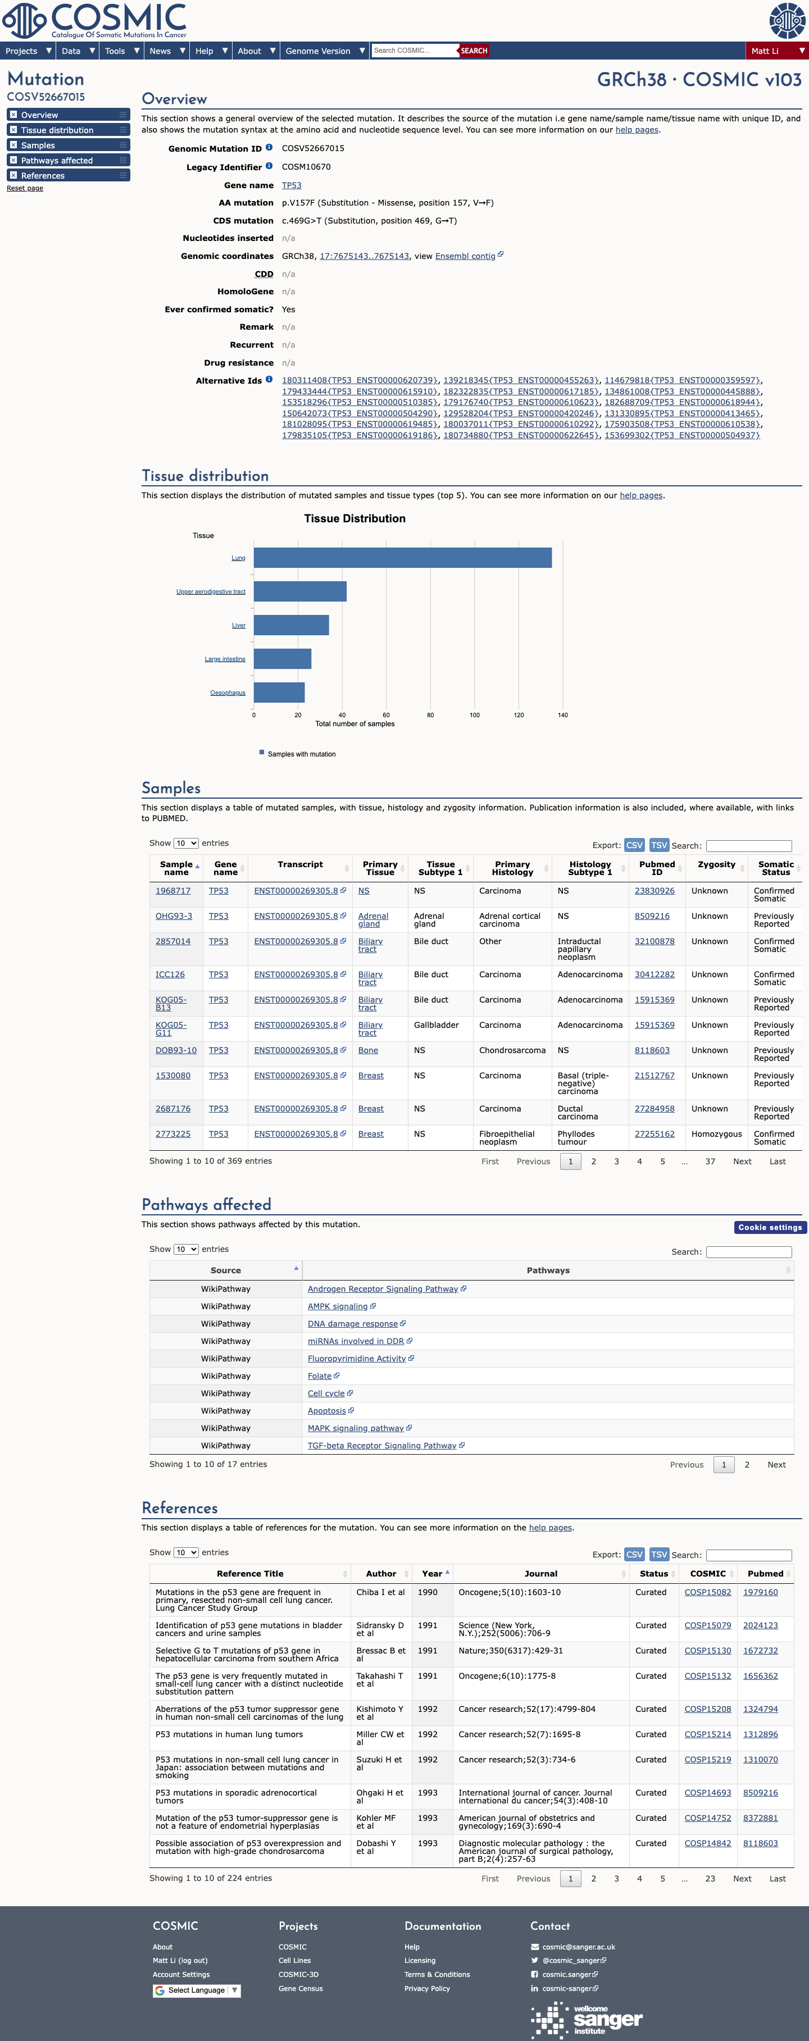Click the info icon beside Alternative Ids
The height and width of the screenshot is (2041, 809).
coord(270,380)
